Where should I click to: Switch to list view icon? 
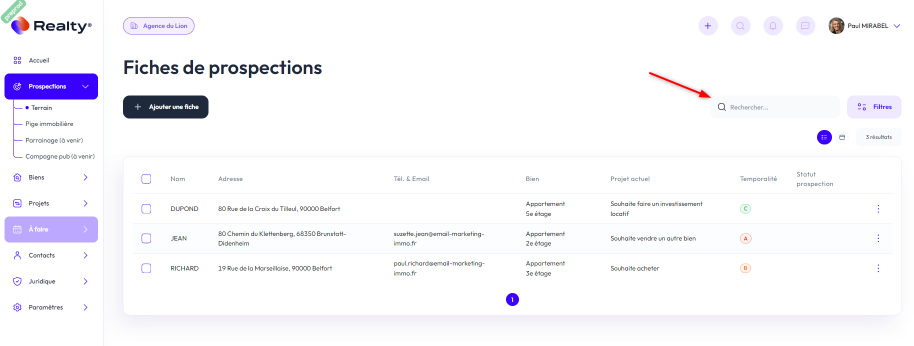(x=824, y=137)
